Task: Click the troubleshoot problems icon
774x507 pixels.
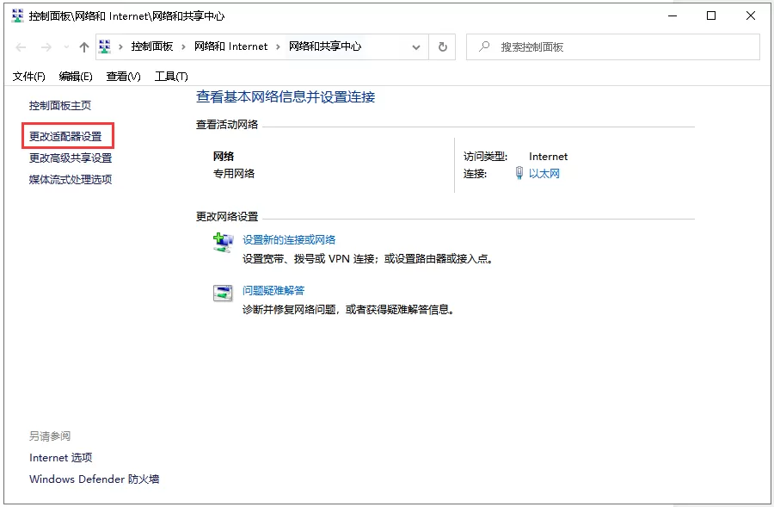Action: (223, 291)
